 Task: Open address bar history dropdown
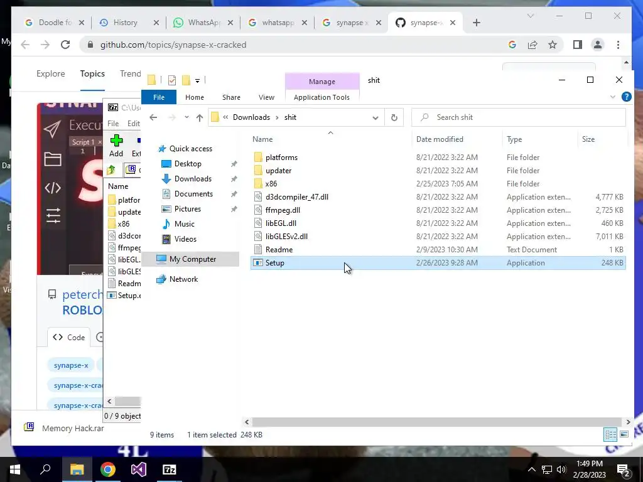tap(376, 117)
